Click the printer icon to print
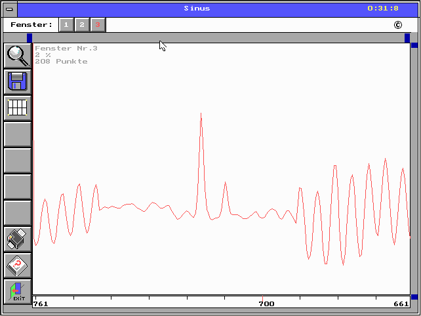The image size is (421, 316). [x=18, y=239]
